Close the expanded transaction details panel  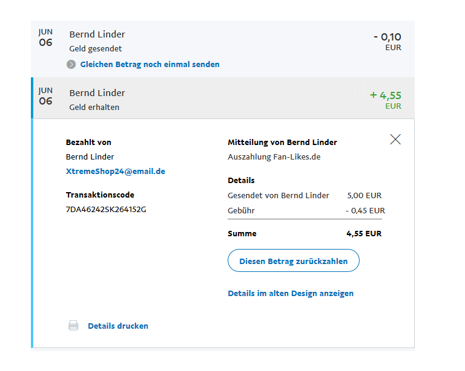click(395, 140)
